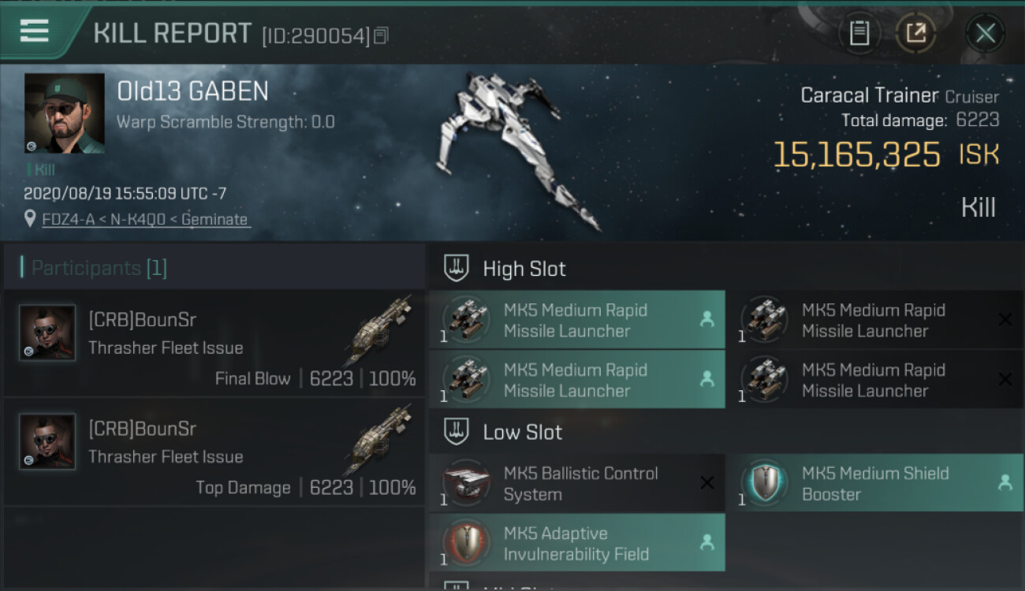Select the MK5 Ballistic Control System icon
Viewport: 1025px width, 591px height.
(467, 482)
